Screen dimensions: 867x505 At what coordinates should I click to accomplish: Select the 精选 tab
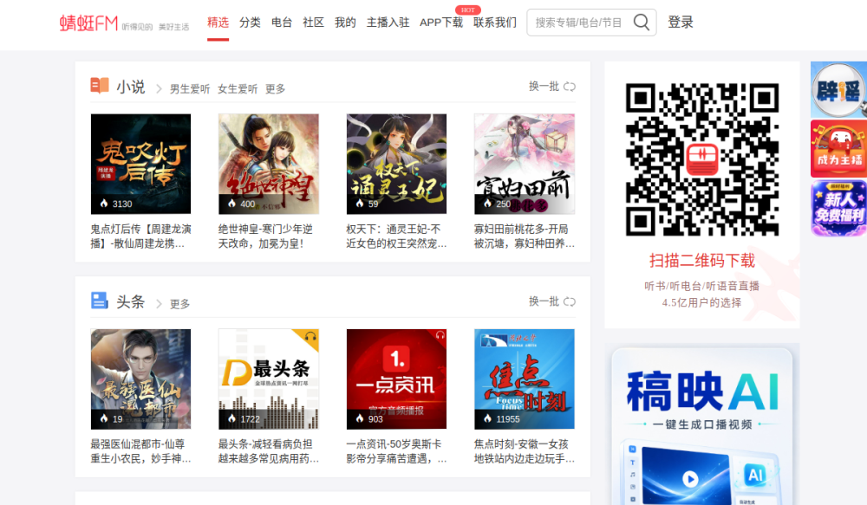point(218,23)
